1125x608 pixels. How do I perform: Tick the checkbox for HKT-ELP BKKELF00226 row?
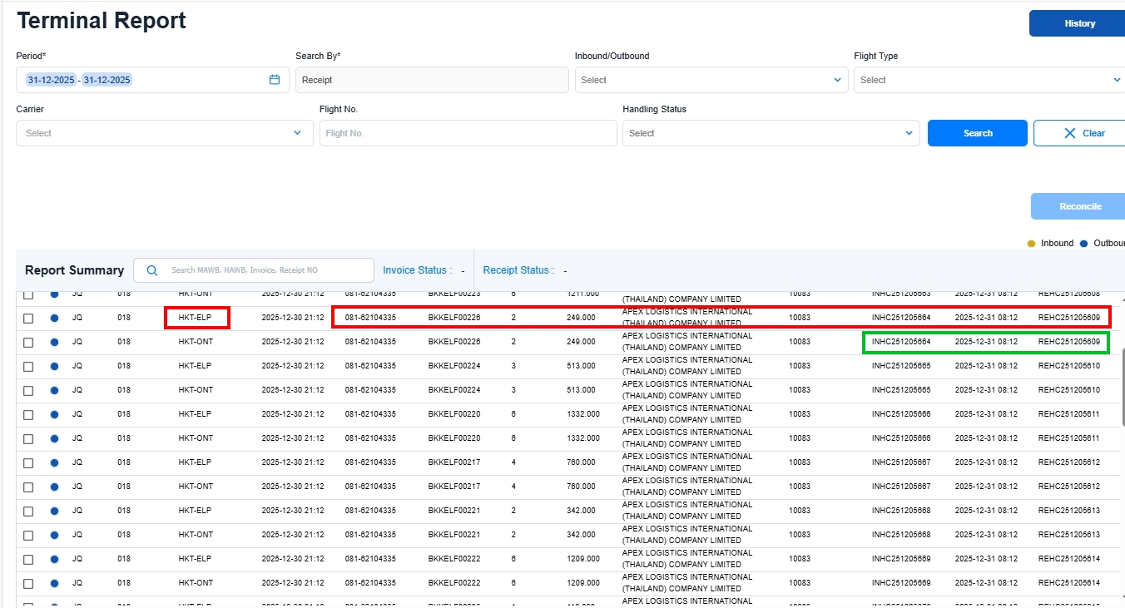pos(28,318)
